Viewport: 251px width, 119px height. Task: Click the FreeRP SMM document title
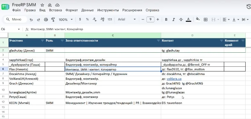click(x=24, y=5)
